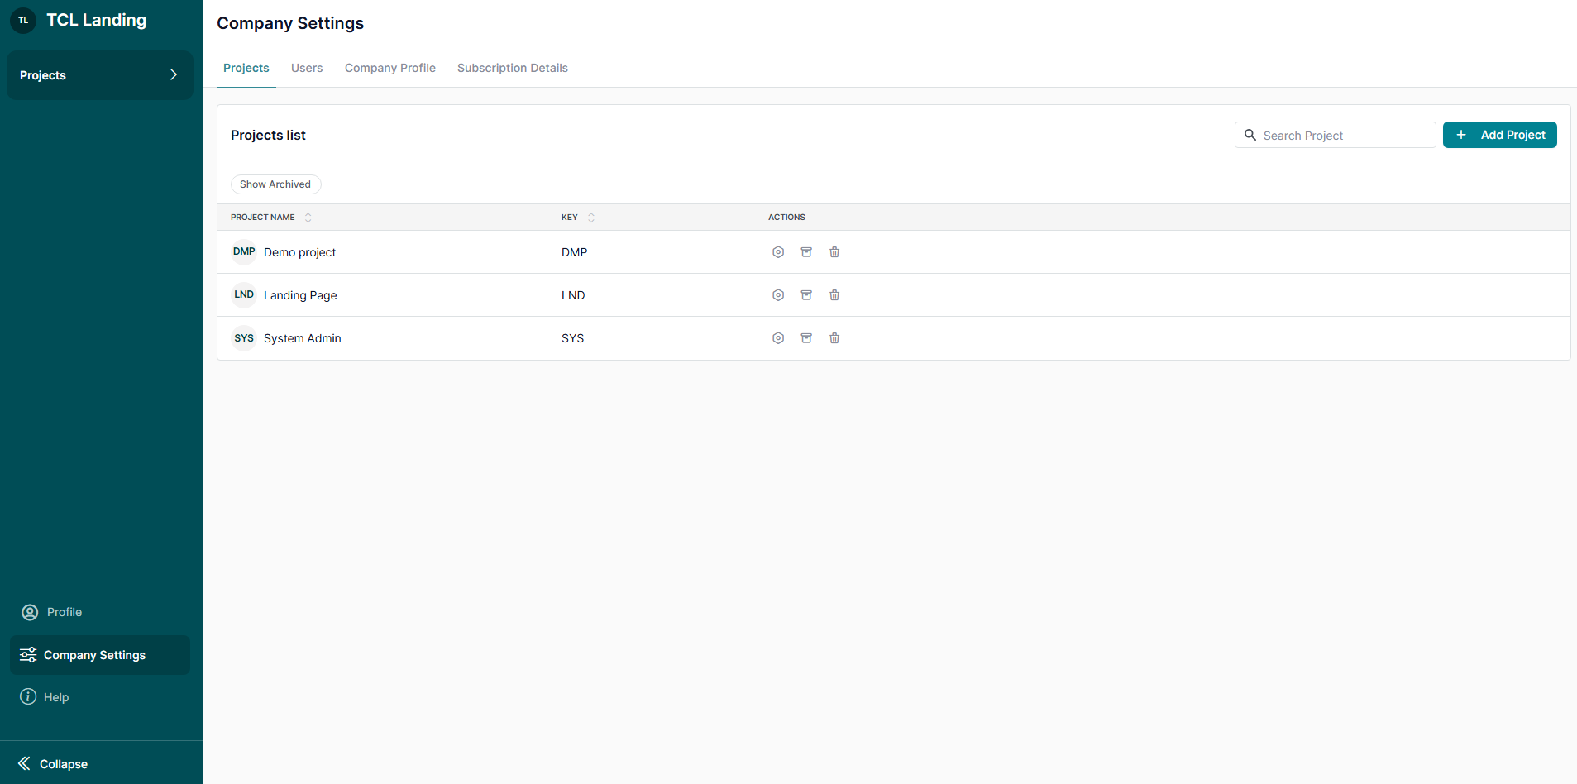Open the Landing Page project name

300,295
